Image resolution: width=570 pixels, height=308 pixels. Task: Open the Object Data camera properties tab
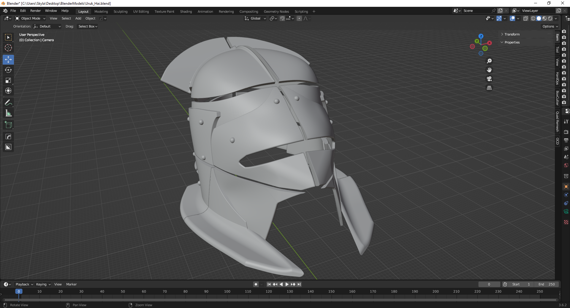[566, 211]
